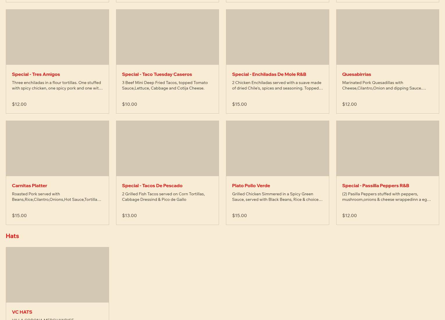Select Special - Enchiladas De Mole R&B title

coord(269,74)
